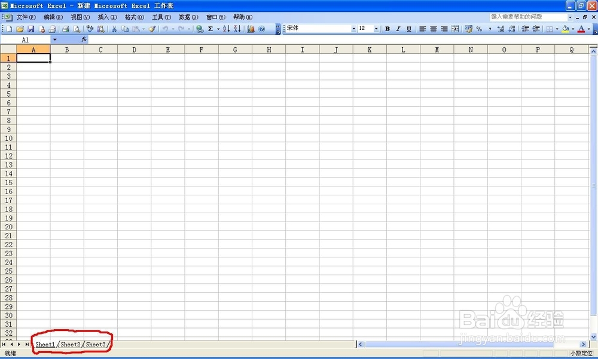Open the 插入 (Insert) menu
The width and height of the screenshot is (598, 359).
(107, 17)
